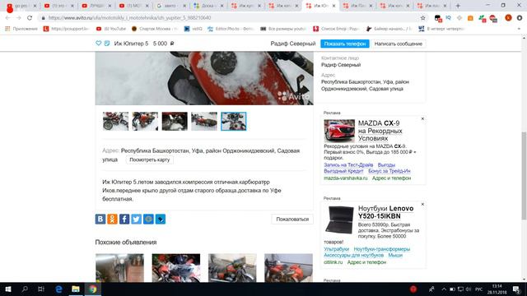Switch to the 'Доска' tab
Image resolution: width=527 pixels, height=296 pixels.
click(208, 6)
